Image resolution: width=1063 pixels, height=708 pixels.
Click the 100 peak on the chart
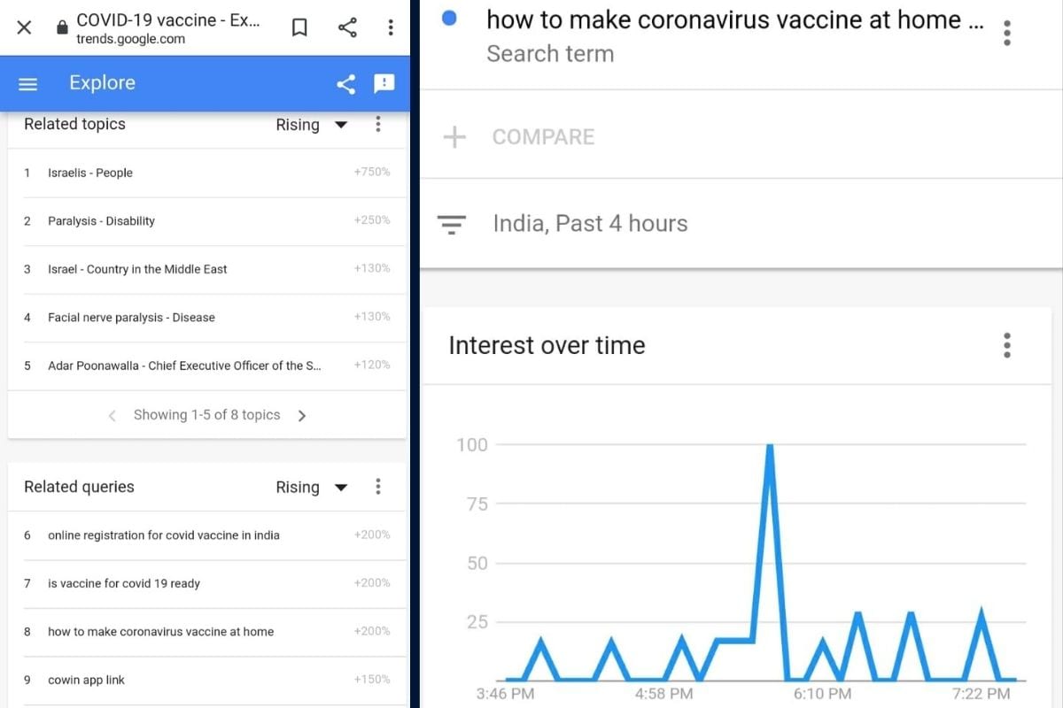[770, 446]
